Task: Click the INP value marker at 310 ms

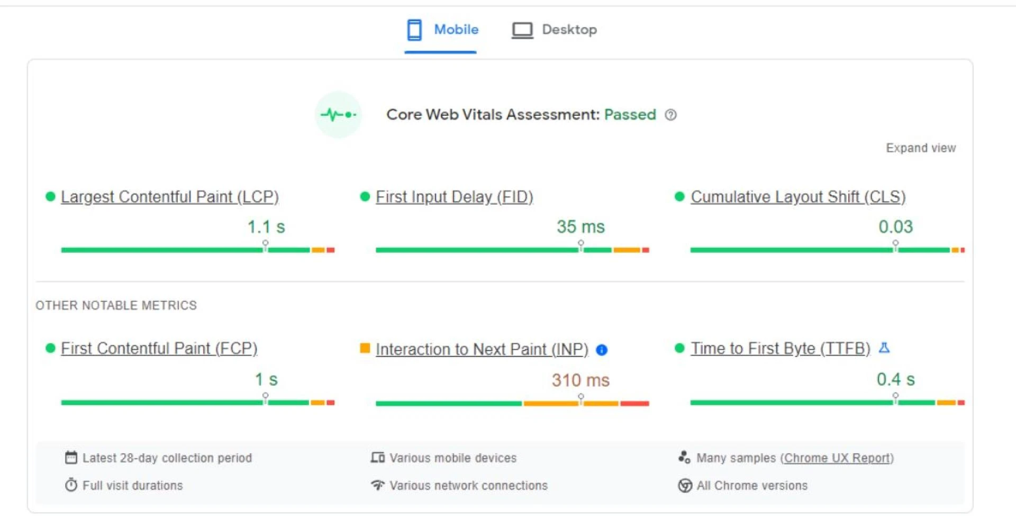Action: 580,397
